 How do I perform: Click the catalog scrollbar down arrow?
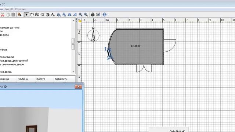point(73,72)
